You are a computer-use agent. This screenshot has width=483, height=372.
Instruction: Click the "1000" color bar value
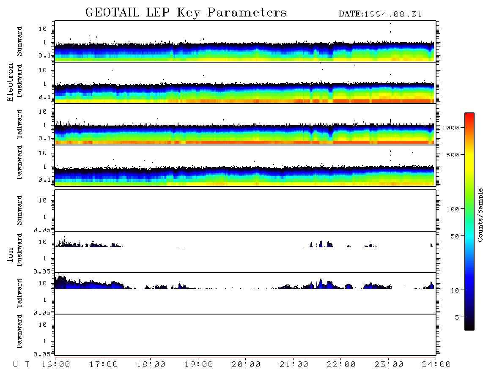[450, 128]
